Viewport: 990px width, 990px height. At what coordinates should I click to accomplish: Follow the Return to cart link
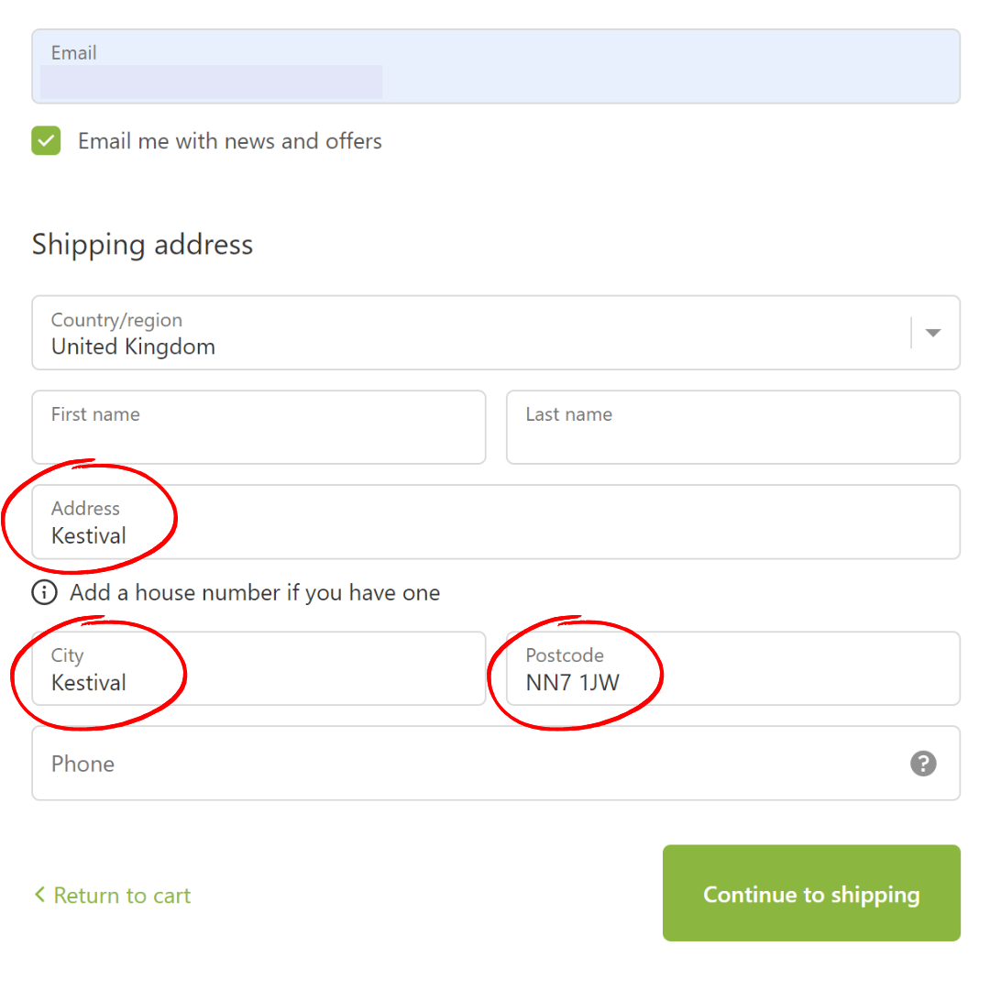click(x=113, y=896)
